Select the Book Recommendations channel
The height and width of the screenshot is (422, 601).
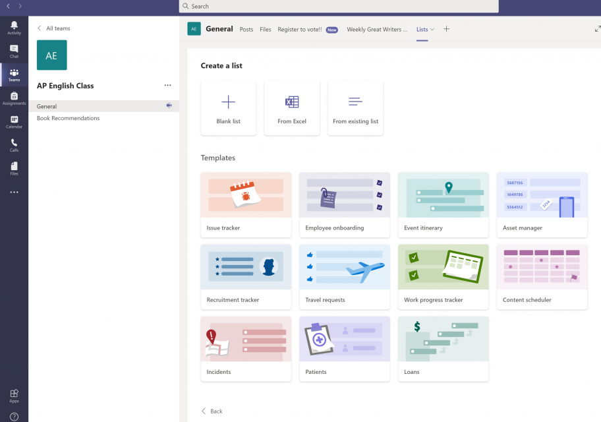pos(69,118)
